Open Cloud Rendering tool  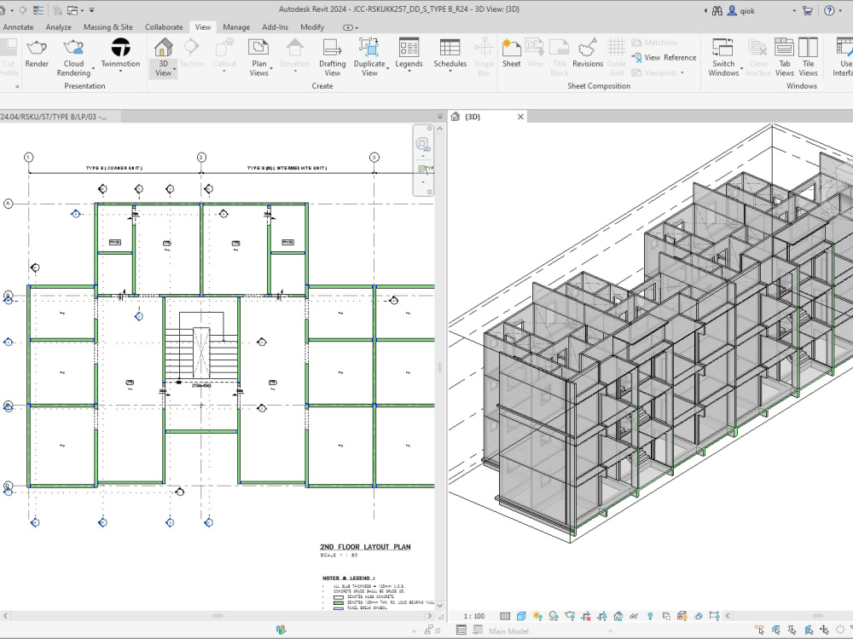click(x=73, y=58)
